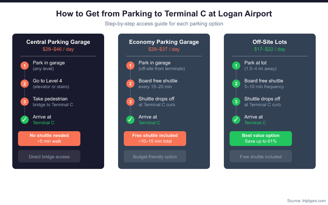The height and width of the screenshot is (205, 328).
Task: Click the 'Budget-friendly option' tag
Action: pos(155,157)
